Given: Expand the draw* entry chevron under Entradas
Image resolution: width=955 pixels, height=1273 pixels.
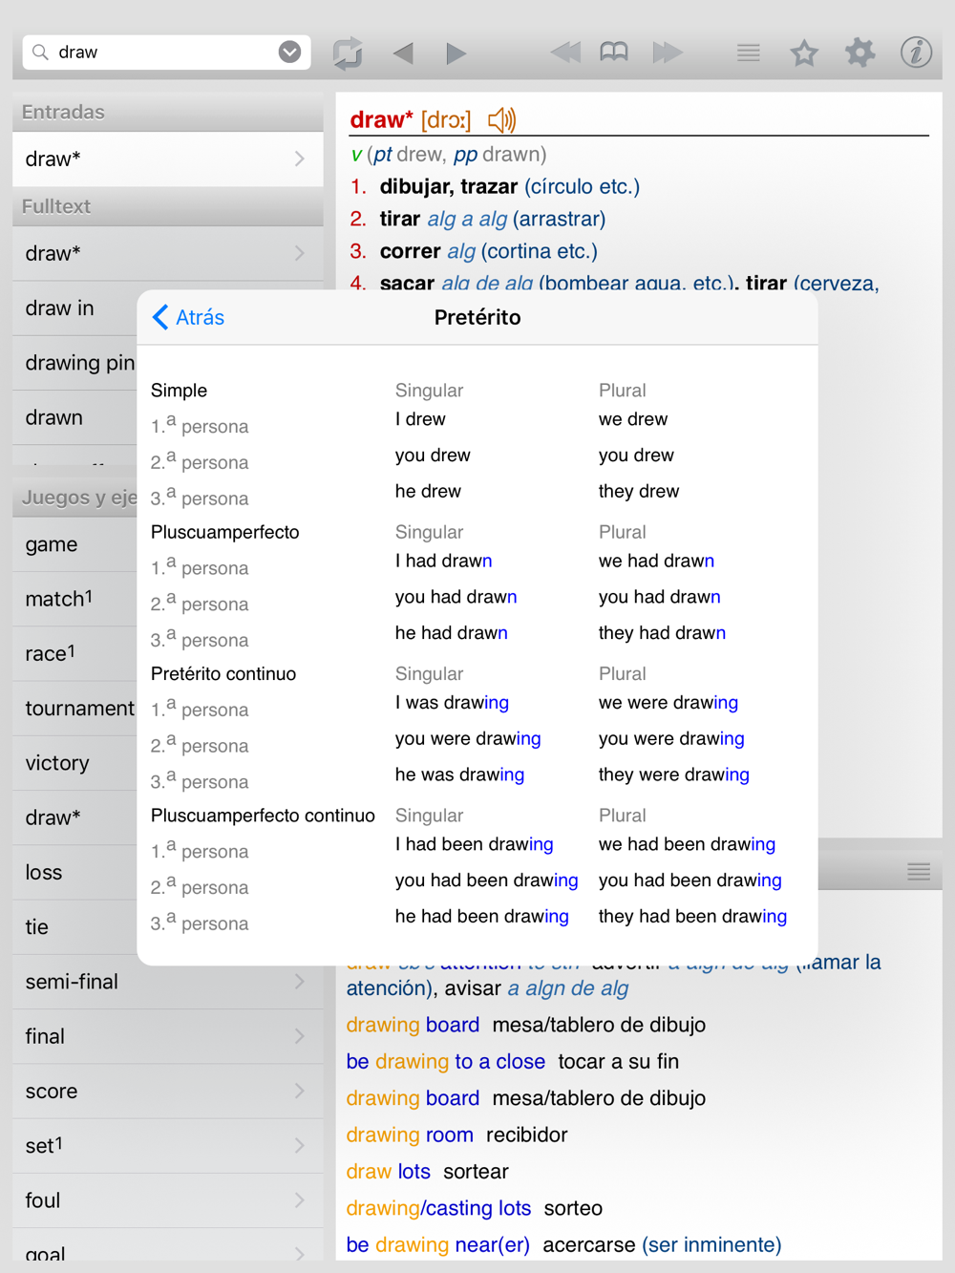Looking at the screenshot, I should pos(300,159).
